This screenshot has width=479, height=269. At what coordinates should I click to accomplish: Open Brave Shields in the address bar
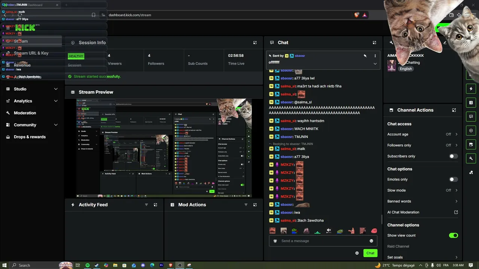pos(357,15)
